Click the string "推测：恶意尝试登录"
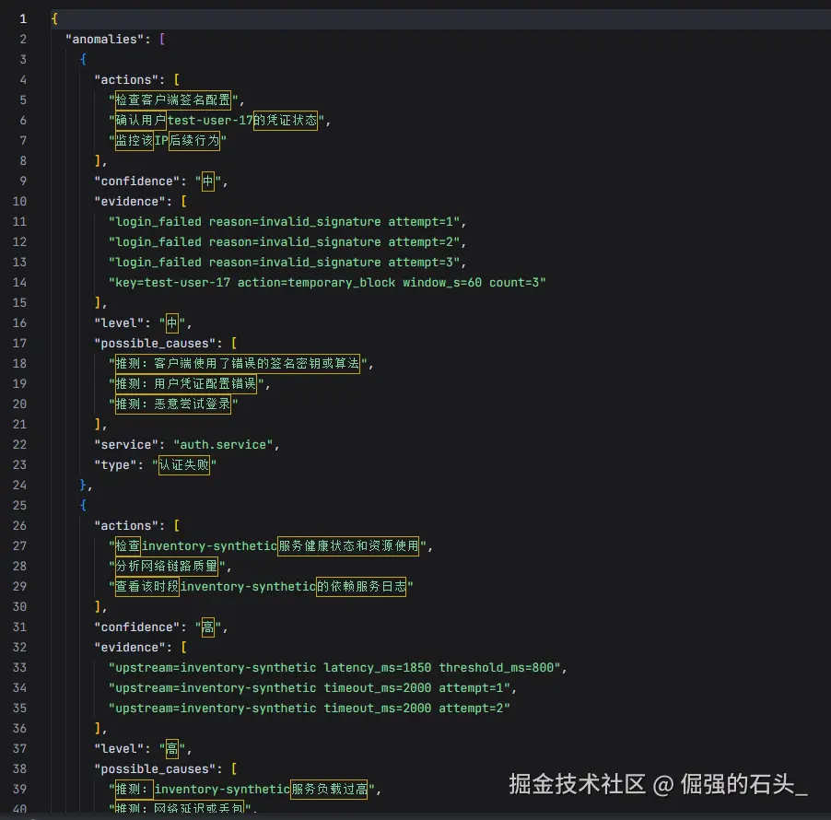The image size is (831, 820). pyautogui.click(x=173, y=404)
